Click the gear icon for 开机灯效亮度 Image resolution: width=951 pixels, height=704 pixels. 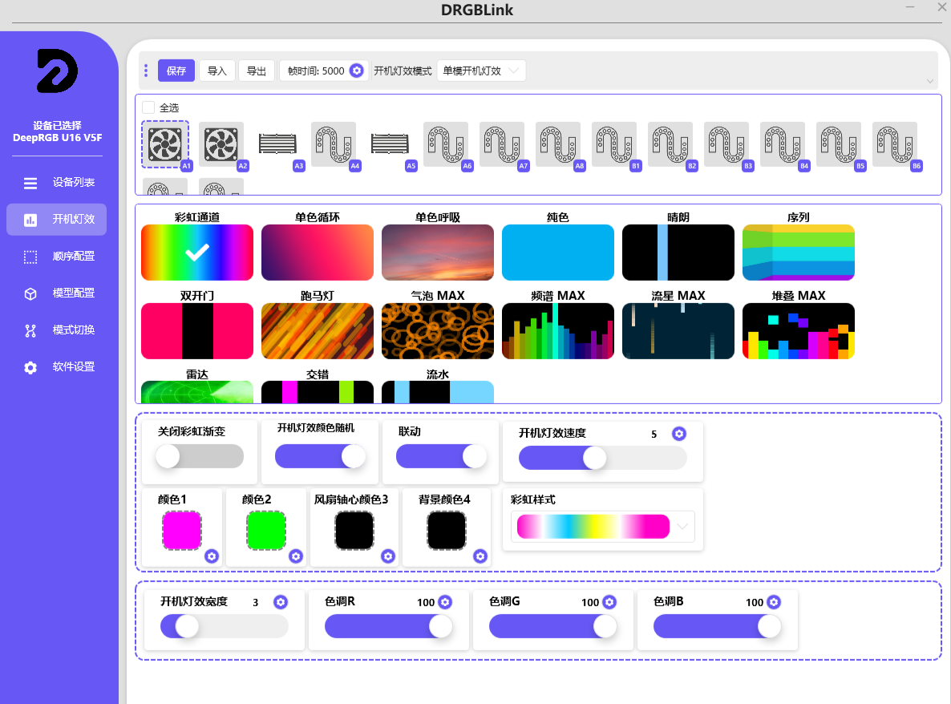click(280, 602)
